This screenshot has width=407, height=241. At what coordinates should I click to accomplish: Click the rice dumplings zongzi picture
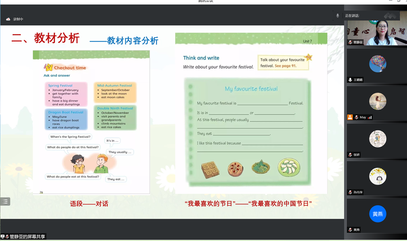point(261,167)
